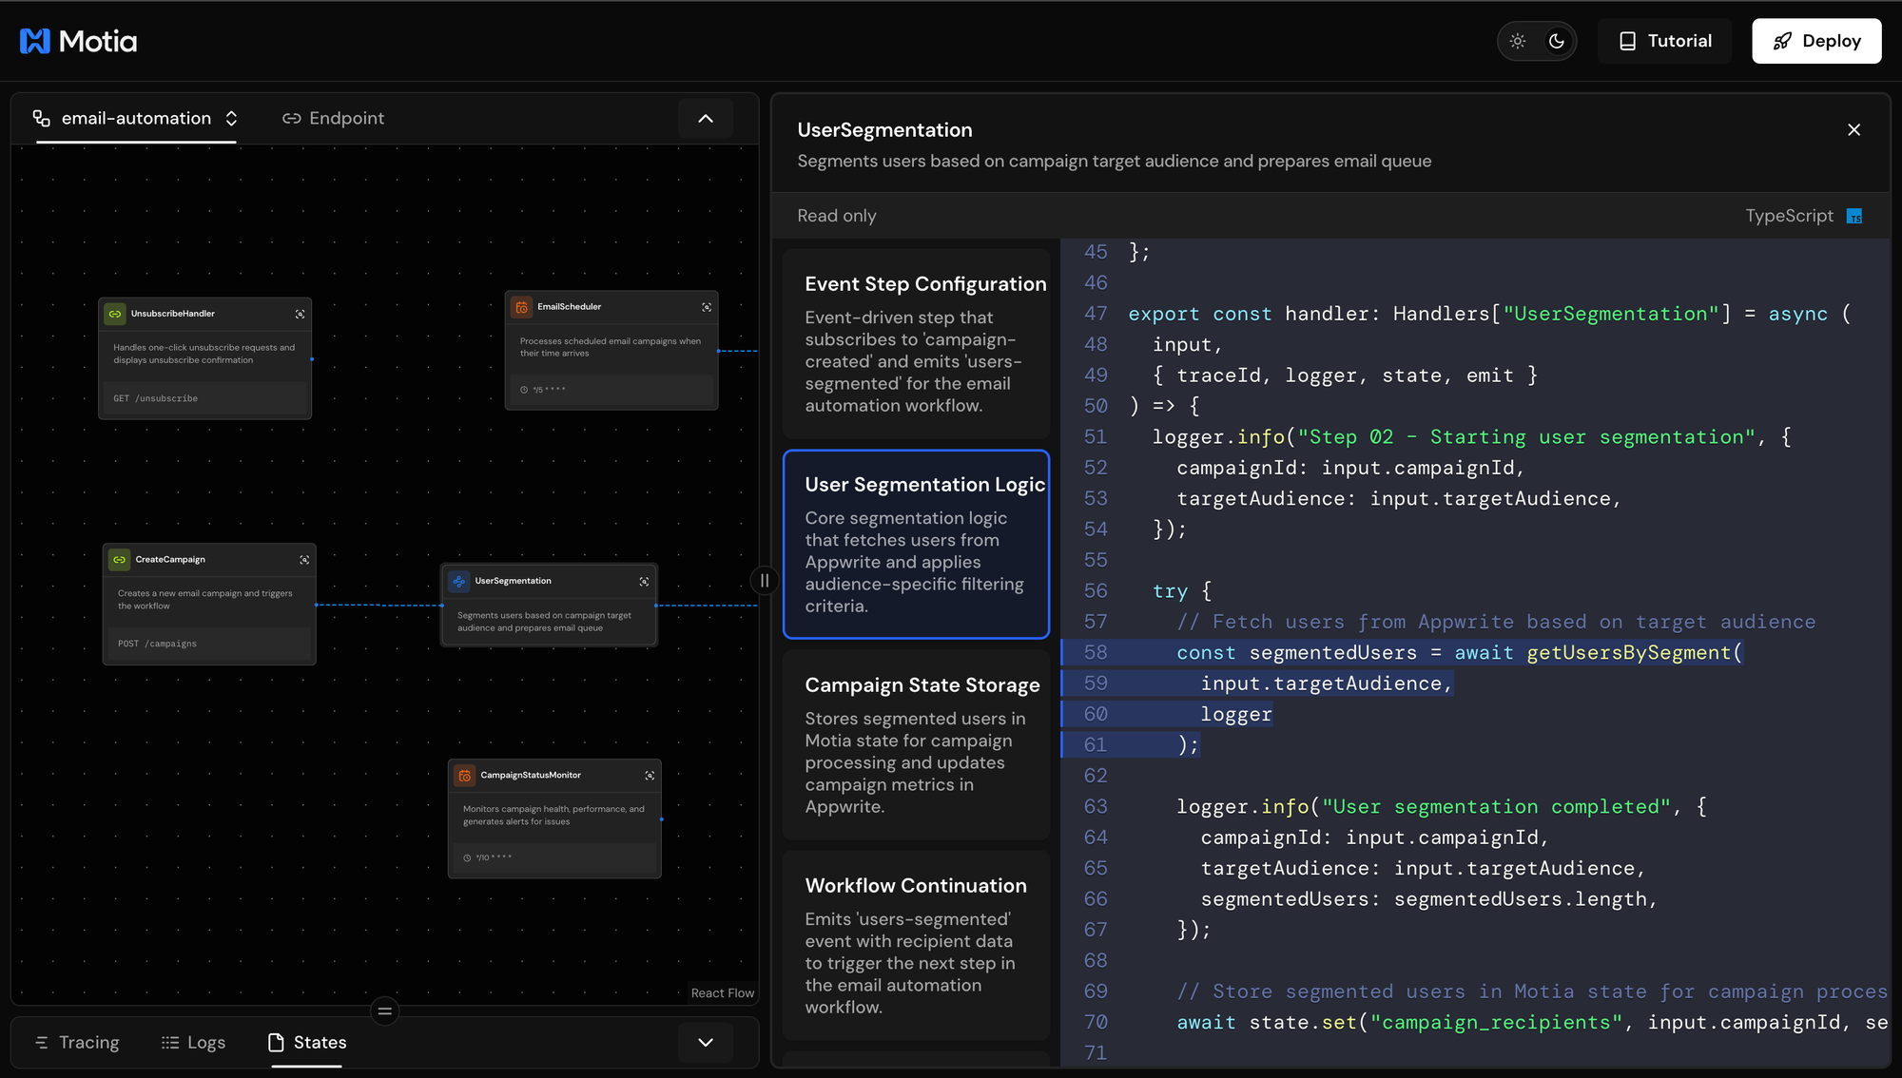Open the email-automation flow dropdown
Image resolution: width=1902 pixels, height=1078 pixels.
click(x=136, y=118)
